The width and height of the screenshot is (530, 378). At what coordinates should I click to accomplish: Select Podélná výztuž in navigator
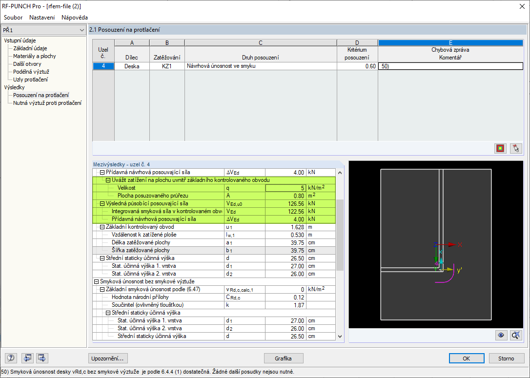point(31,72)
